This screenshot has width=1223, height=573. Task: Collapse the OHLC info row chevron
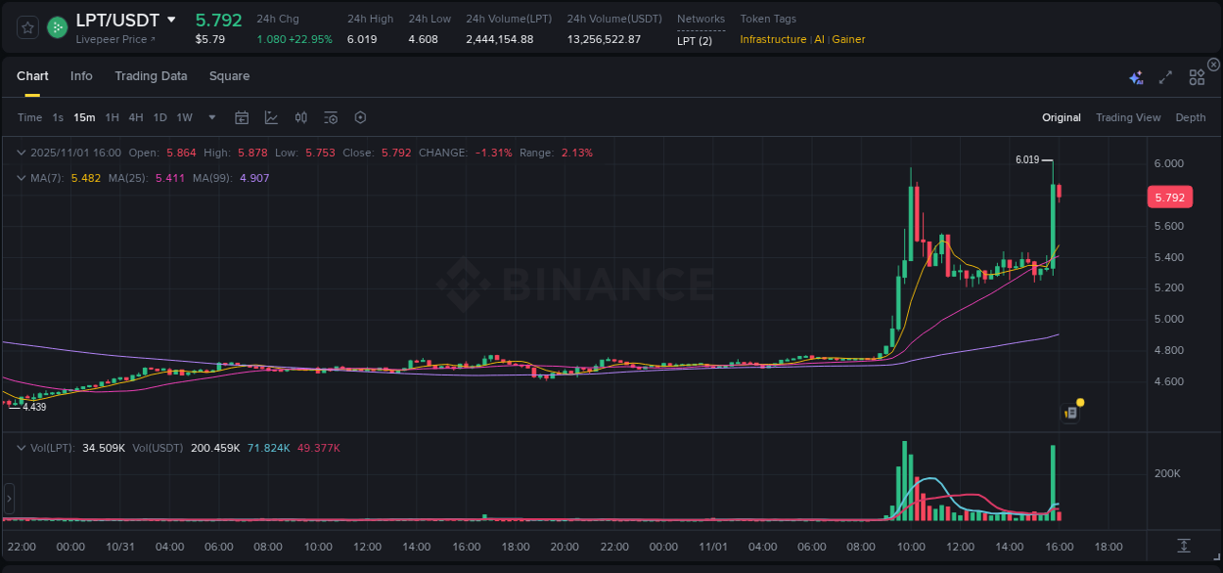21,153
